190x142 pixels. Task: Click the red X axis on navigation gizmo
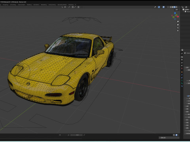(178, 17)
